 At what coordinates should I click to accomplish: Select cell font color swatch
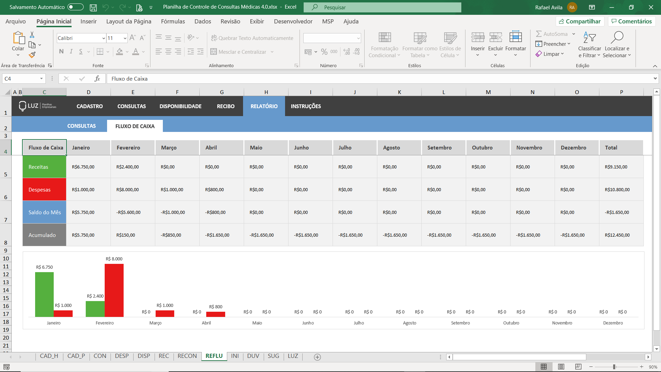tap(136, 54)
